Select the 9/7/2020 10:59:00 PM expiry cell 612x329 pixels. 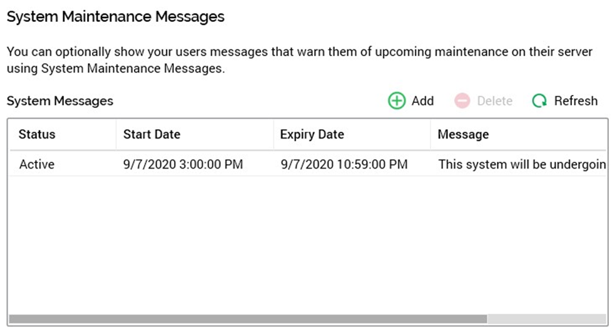(344, 165)
